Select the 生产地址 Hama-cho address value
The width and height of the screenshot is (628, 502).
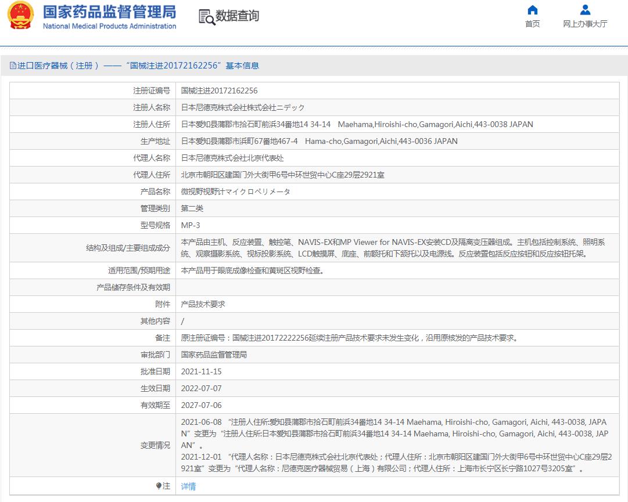pyautogui.click(x=319, y=141)
